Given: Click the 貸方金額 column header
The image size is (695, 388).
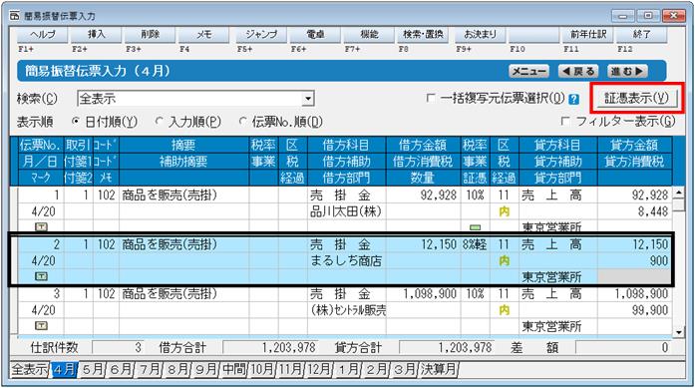Looking at the screenshot, I should (x=634, y=145).
